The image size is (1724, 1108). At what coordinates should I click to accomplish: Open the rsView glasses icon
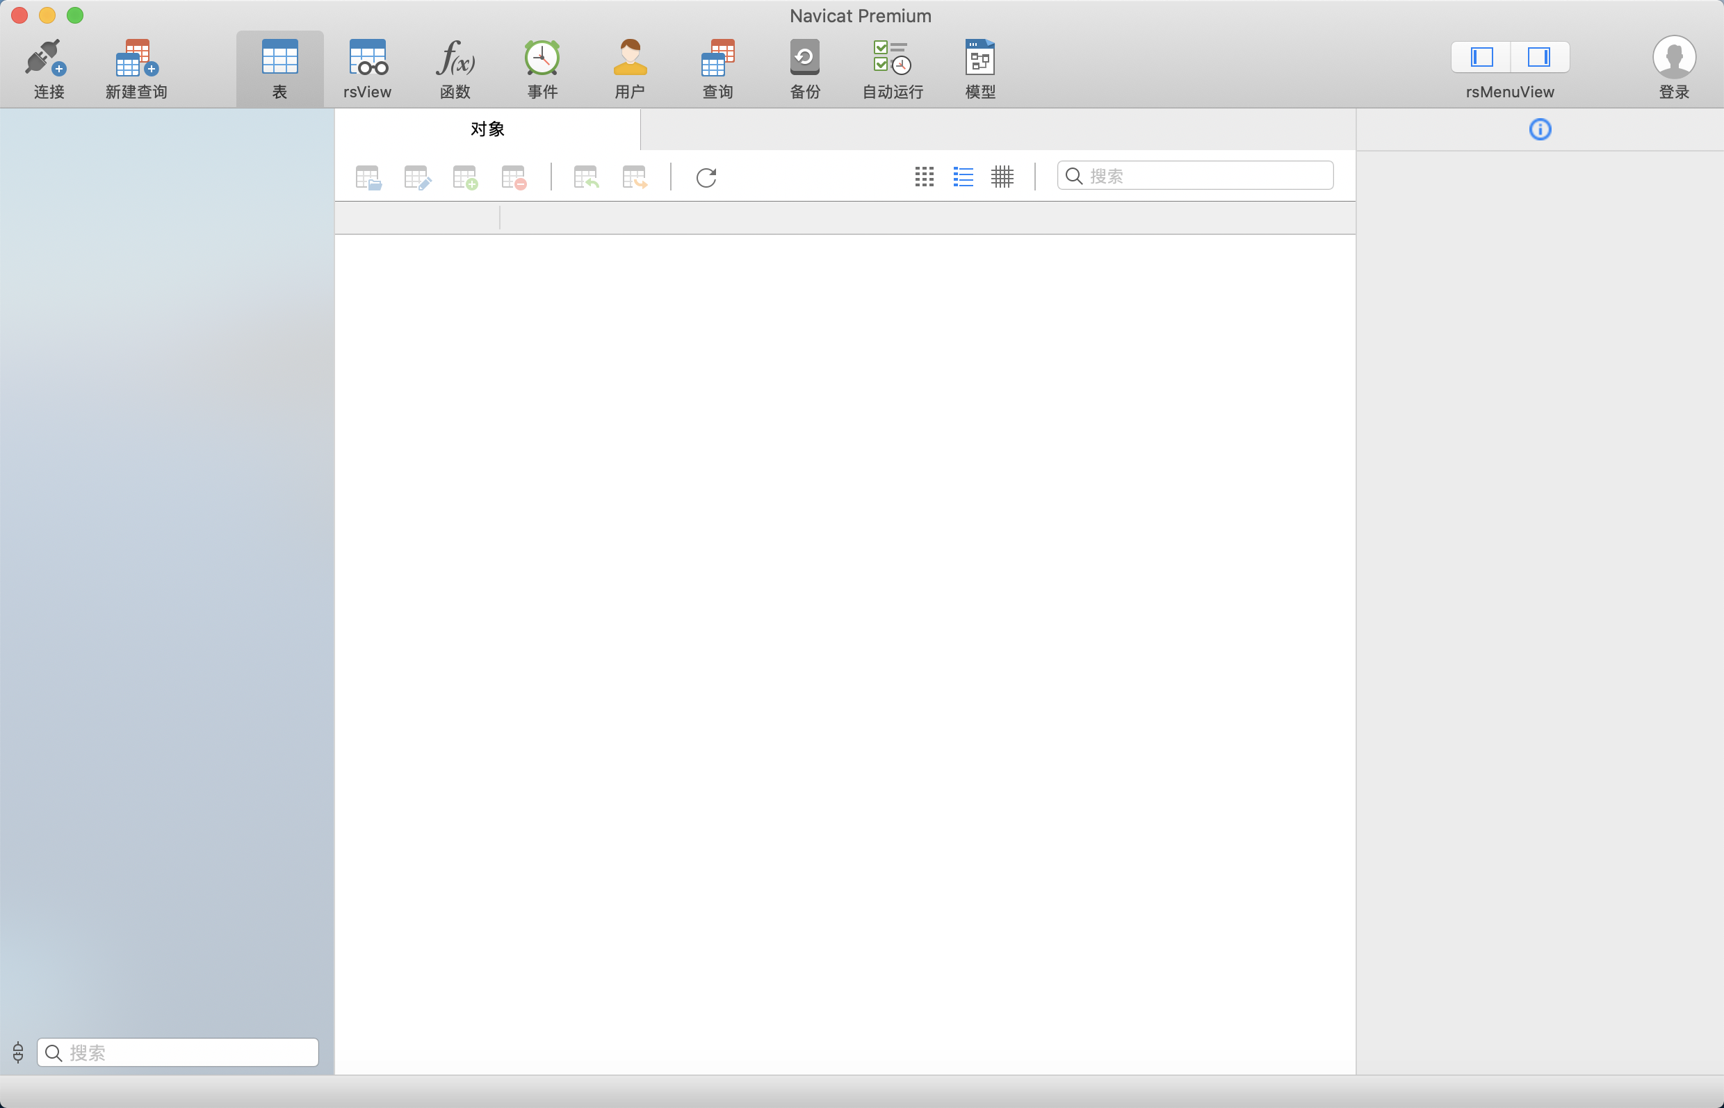pos(367,59)
